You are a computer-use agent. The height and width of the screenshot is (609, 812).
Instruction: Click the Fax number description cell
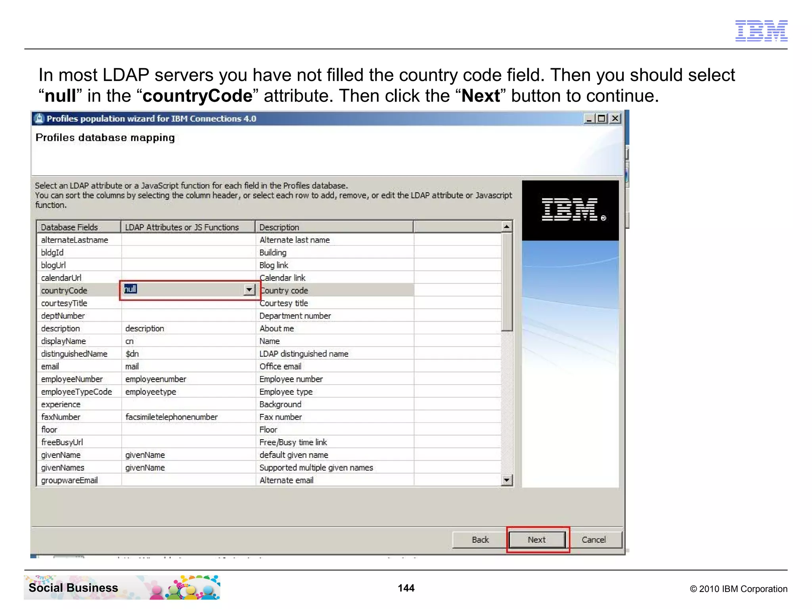coord(335,417)
